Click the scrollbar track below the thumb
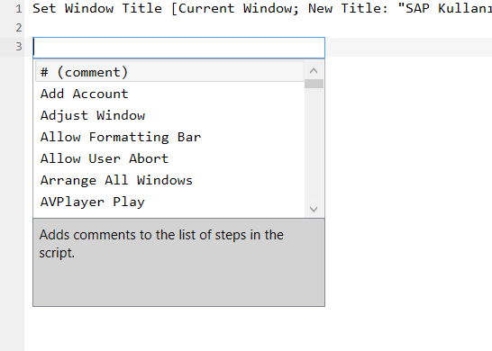The image size is (492, 351). [x=314, y=144]
